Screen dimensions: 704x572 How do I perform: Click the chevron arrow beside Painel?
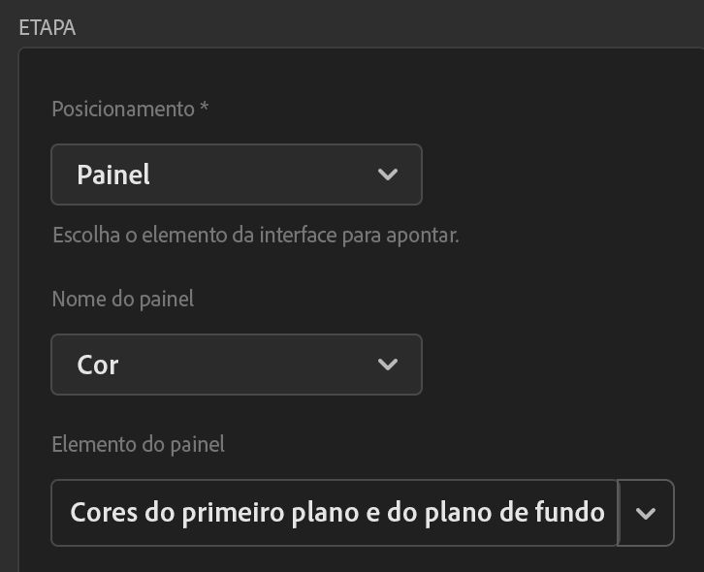coord(388,175)
